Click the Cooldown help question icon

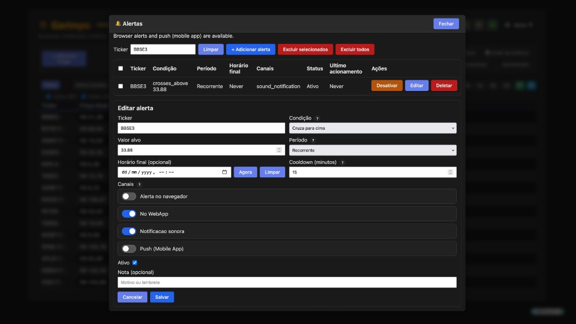[343, 162]
